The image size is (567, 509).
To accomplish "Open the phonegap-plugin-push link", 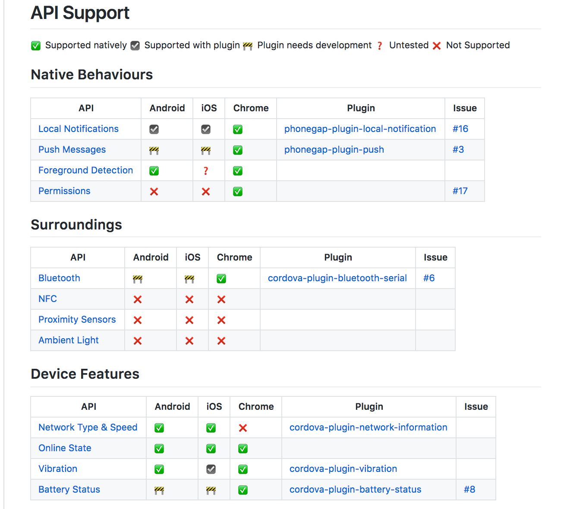I will pyautogui.click(x=334, y=150).
